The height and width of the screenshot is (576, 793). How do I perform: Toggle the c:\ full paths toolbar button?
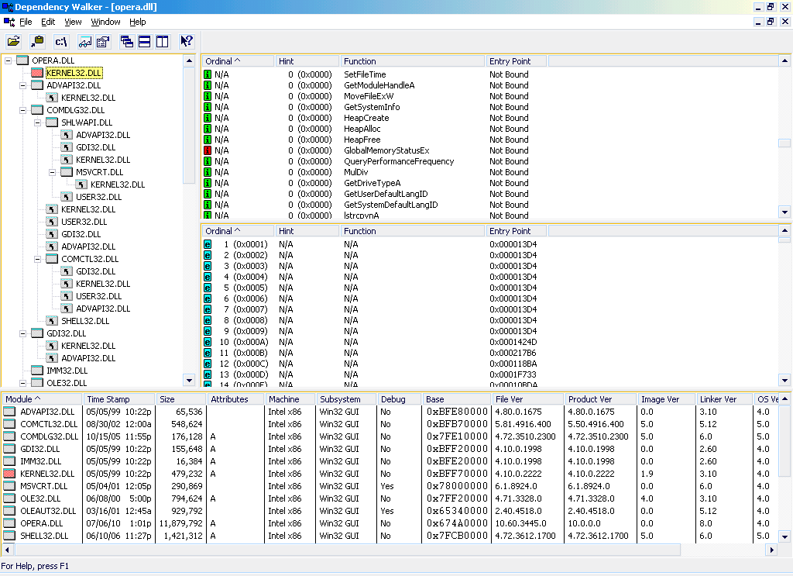[61, 42]
